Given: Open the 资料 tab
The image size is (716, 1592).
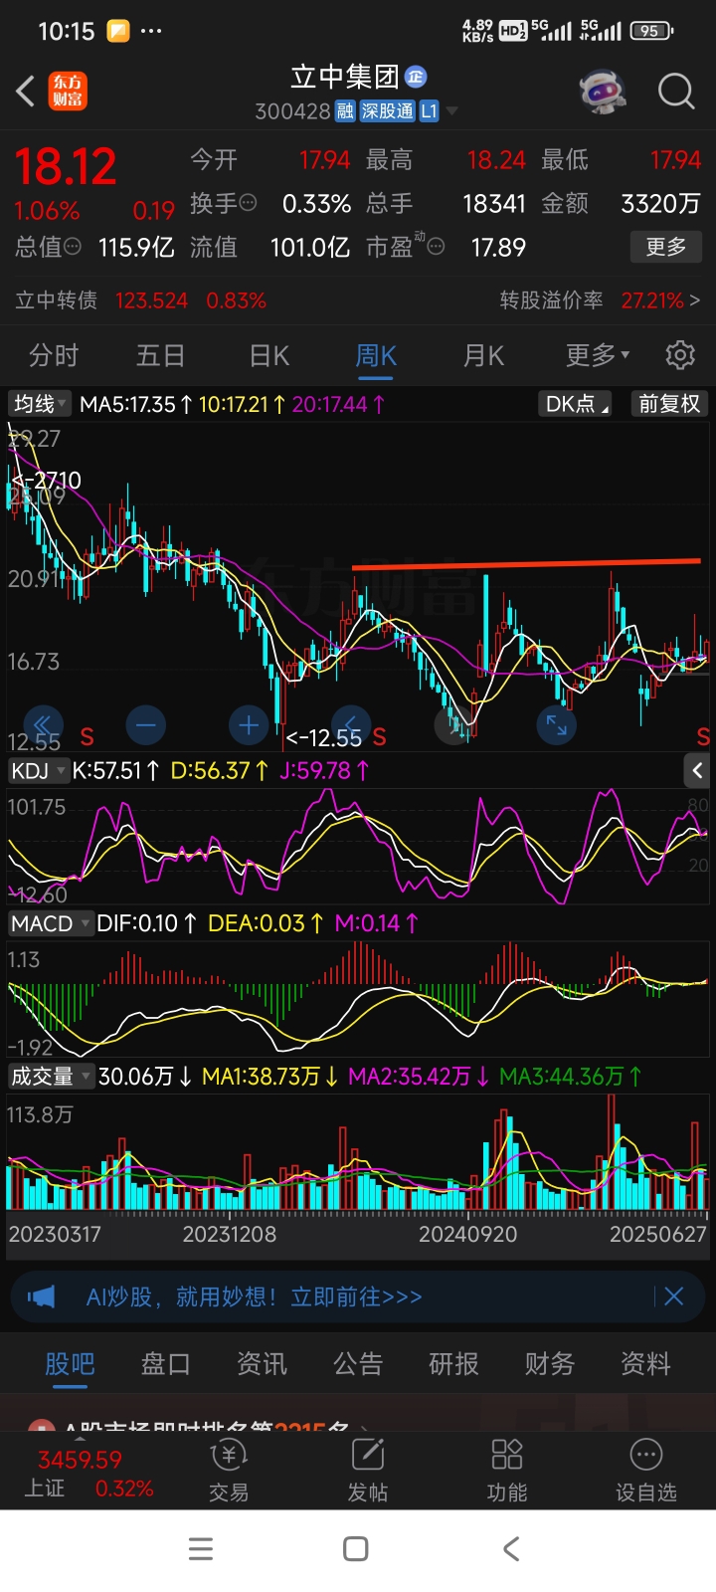Looking at the screenshot, I should tap(645, 1364).
